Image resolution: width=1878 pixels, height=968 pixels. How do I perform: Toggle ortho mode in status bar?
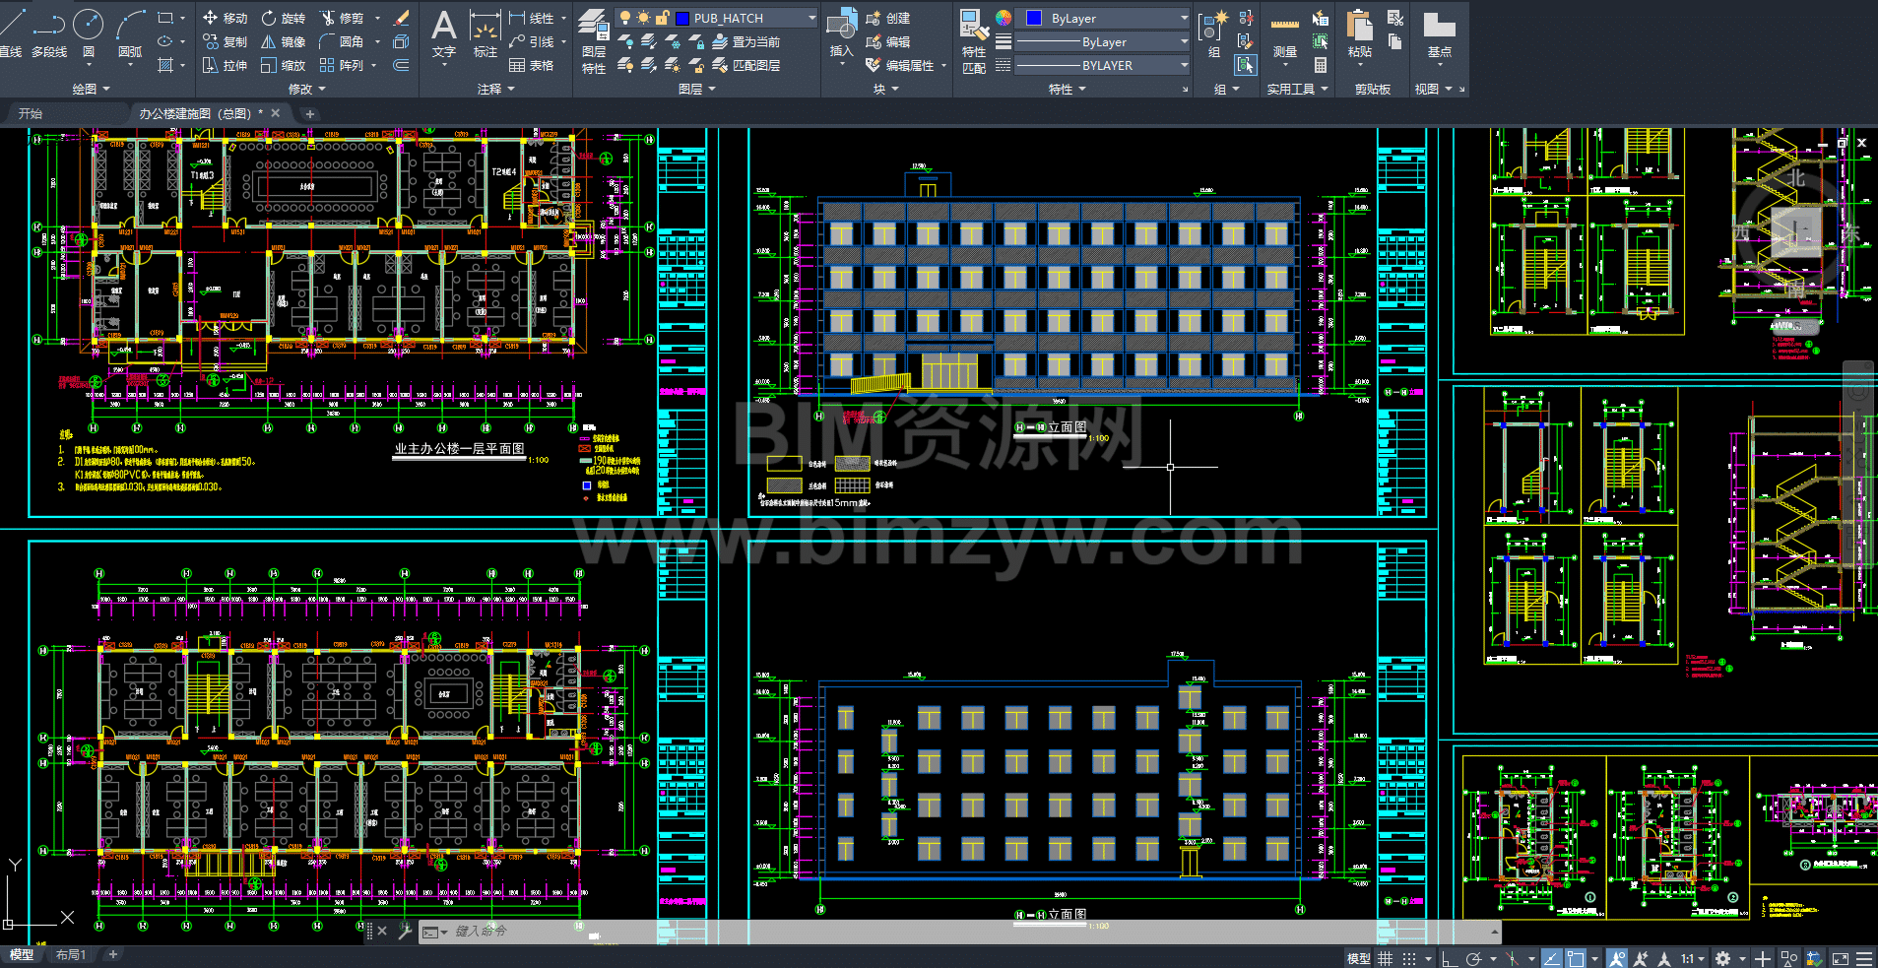(1449, 958)
